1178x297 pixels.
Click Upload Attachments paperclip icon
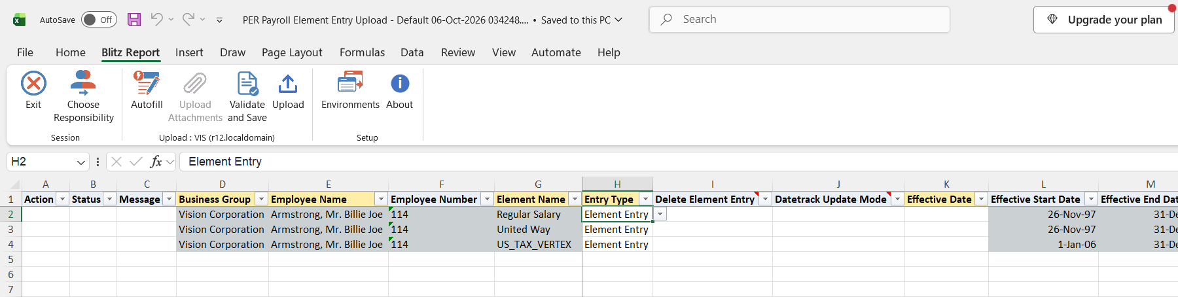(195, 84)
